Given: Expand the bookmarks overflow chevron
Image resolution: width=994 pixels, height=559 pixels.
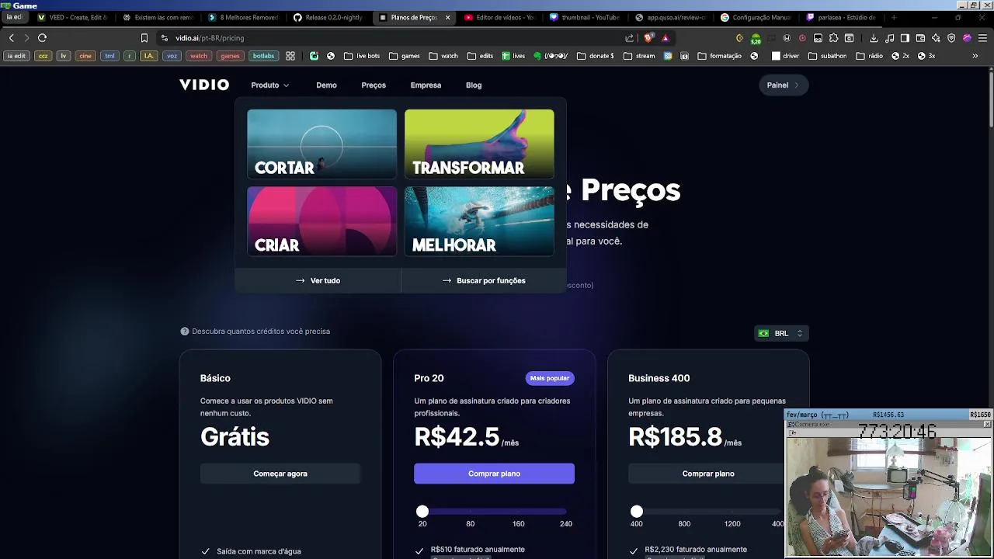Looking at the screenshot, I should coord(975,56).
